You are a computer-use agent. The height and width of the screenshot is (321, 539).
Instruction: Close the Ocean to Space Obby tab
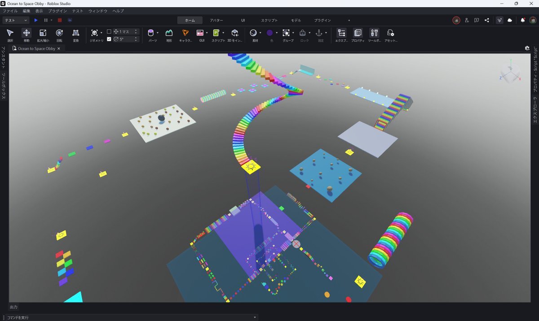(59, 48)
